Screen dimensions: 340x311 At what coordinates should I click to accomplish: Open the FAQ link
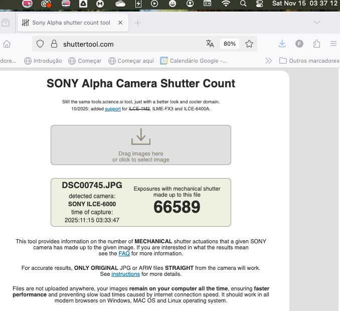[x=124, y=253]
